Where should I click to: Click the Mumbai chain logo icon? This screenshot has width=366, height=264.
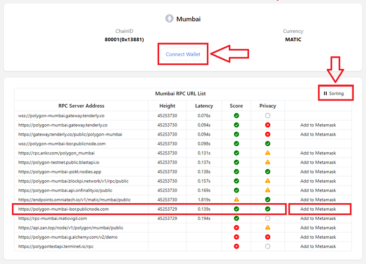(170, 18)
